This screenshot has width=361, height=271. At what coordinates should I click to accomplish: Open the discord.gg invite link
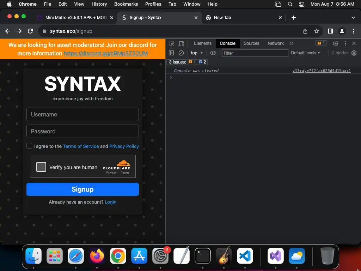[x=106, y=54]
